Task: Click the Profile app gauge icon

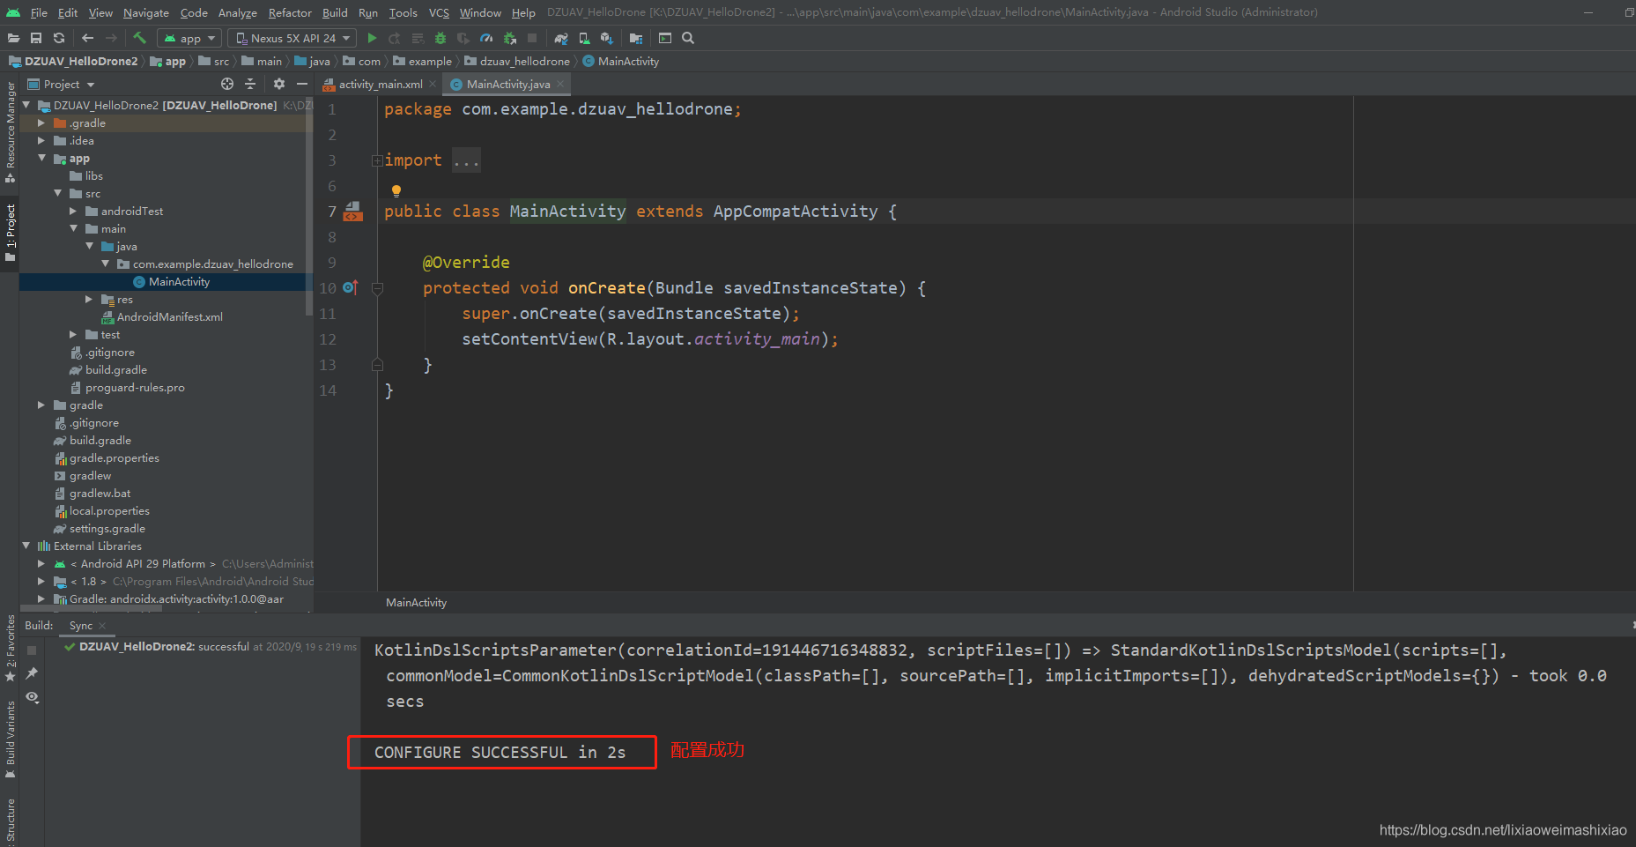Action: (x=486, y=38)
